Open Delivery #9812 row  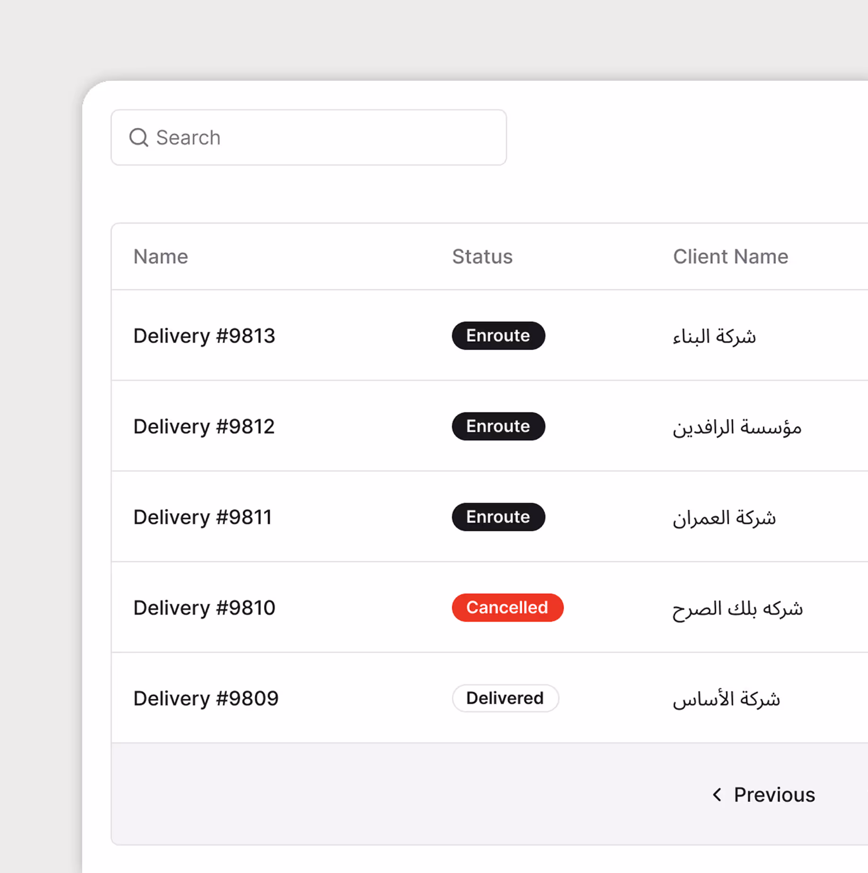[x=204, y=426]
